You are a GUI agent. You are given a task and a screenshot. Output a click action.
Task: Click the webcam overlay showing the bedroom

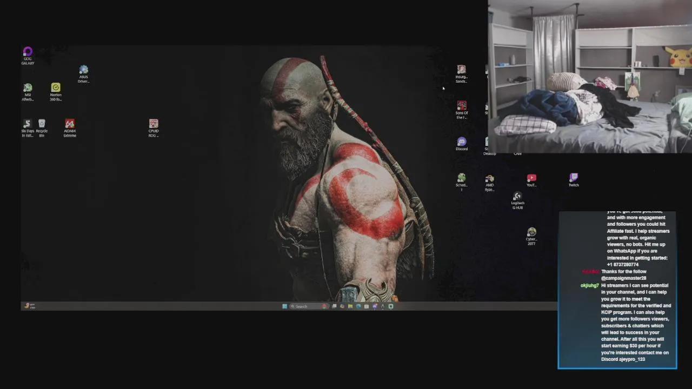590,77
